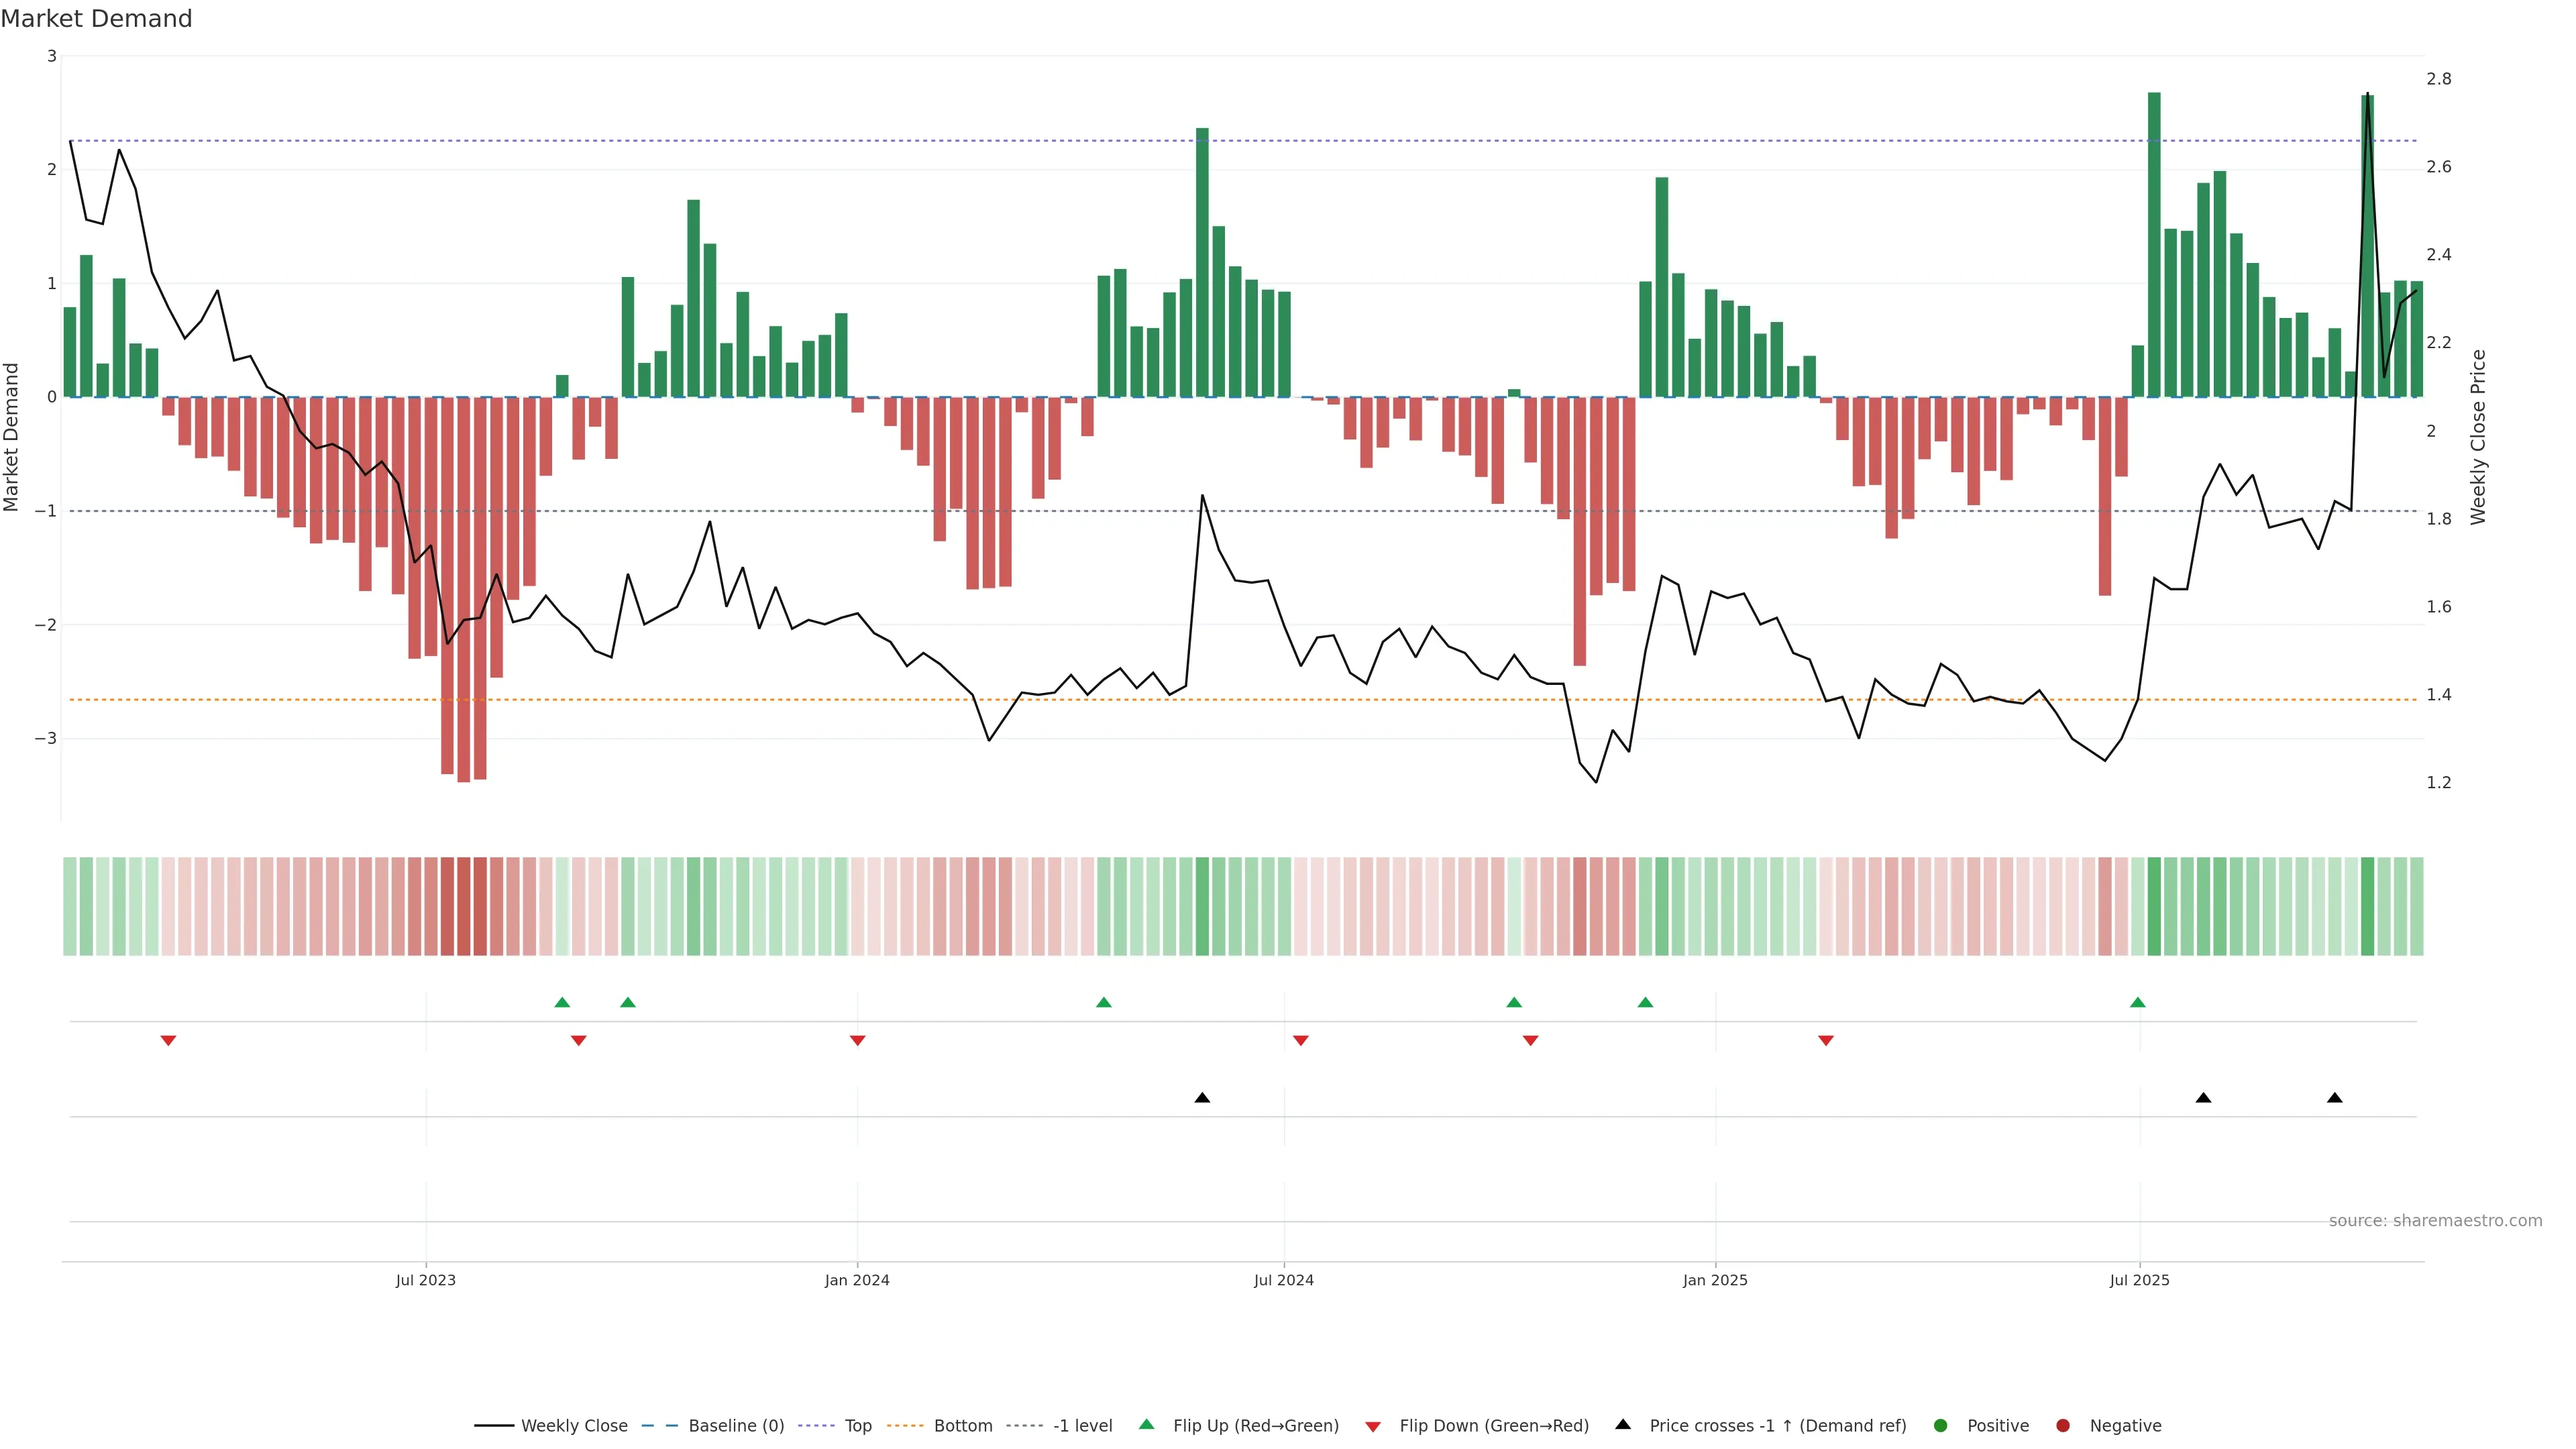Click the Weekly Close Price axis title
Screen dimensions: 2576x1449
tap(2477, 437)
